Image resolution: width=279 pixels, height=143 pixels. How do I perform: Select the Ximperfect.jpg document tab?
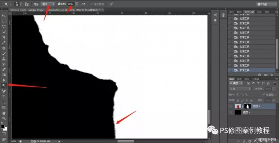tap(56, 10)
